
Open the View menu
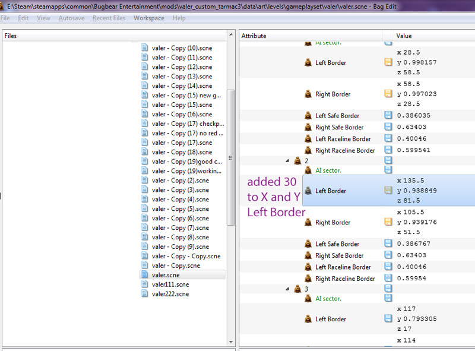(x=43, y=18)
